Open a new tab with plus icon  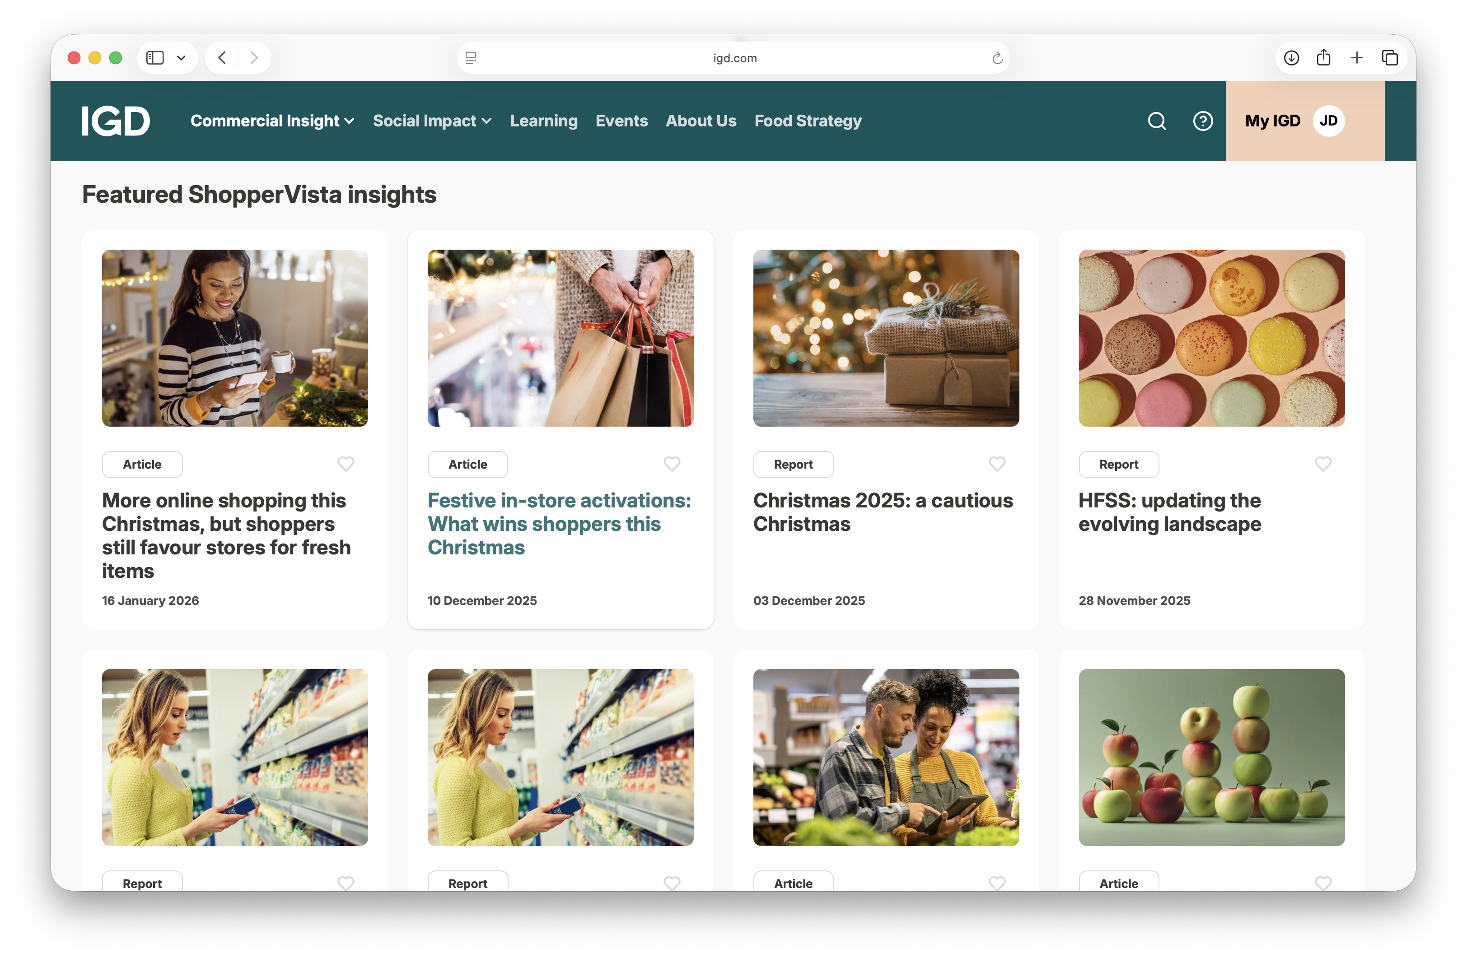pyautogui.click(x=1357, y=58)
